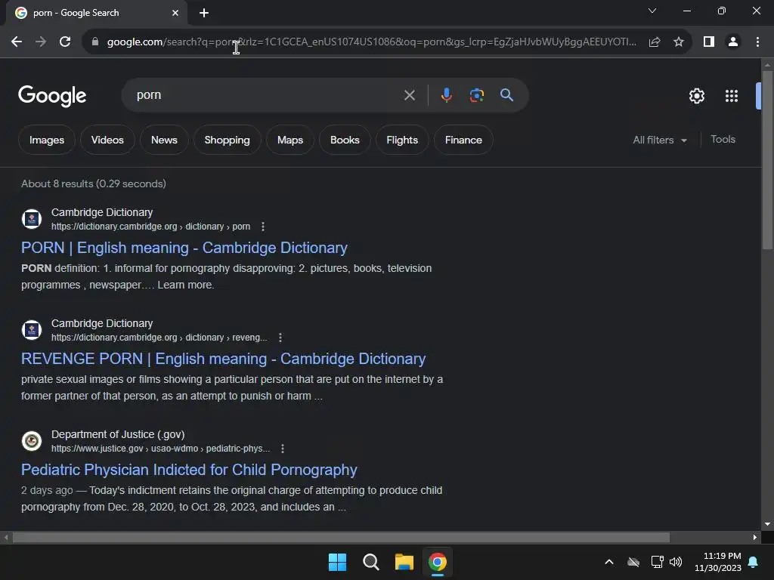Open File Explorer from the taskbar
This screenshot has height=580, width=774.
[x=404, y=562]
